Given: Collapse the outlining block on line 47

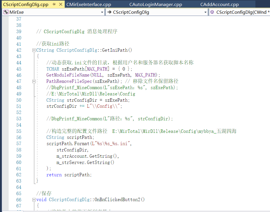Looking at the screenshot, I should [34, 81].
